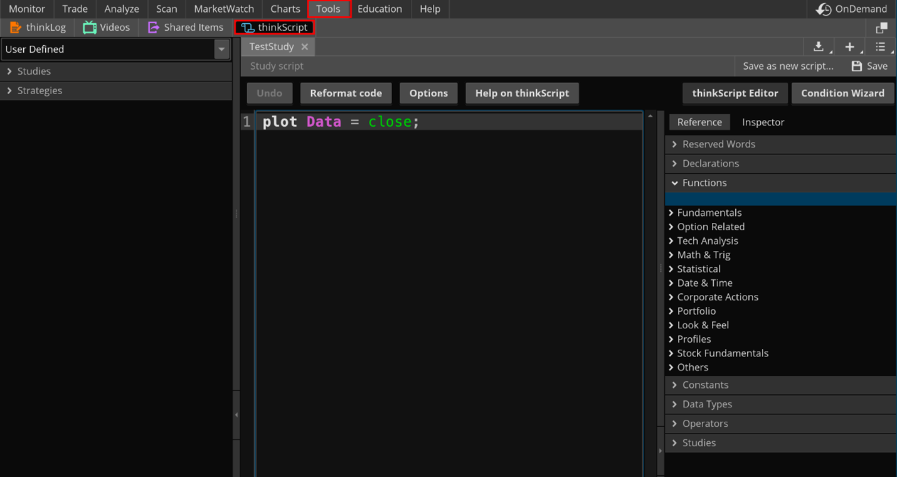The height and width of the screenshot is (477, 897).
Task: Click the import download icon
Action: pyautogui.click(x=819, y=46)
